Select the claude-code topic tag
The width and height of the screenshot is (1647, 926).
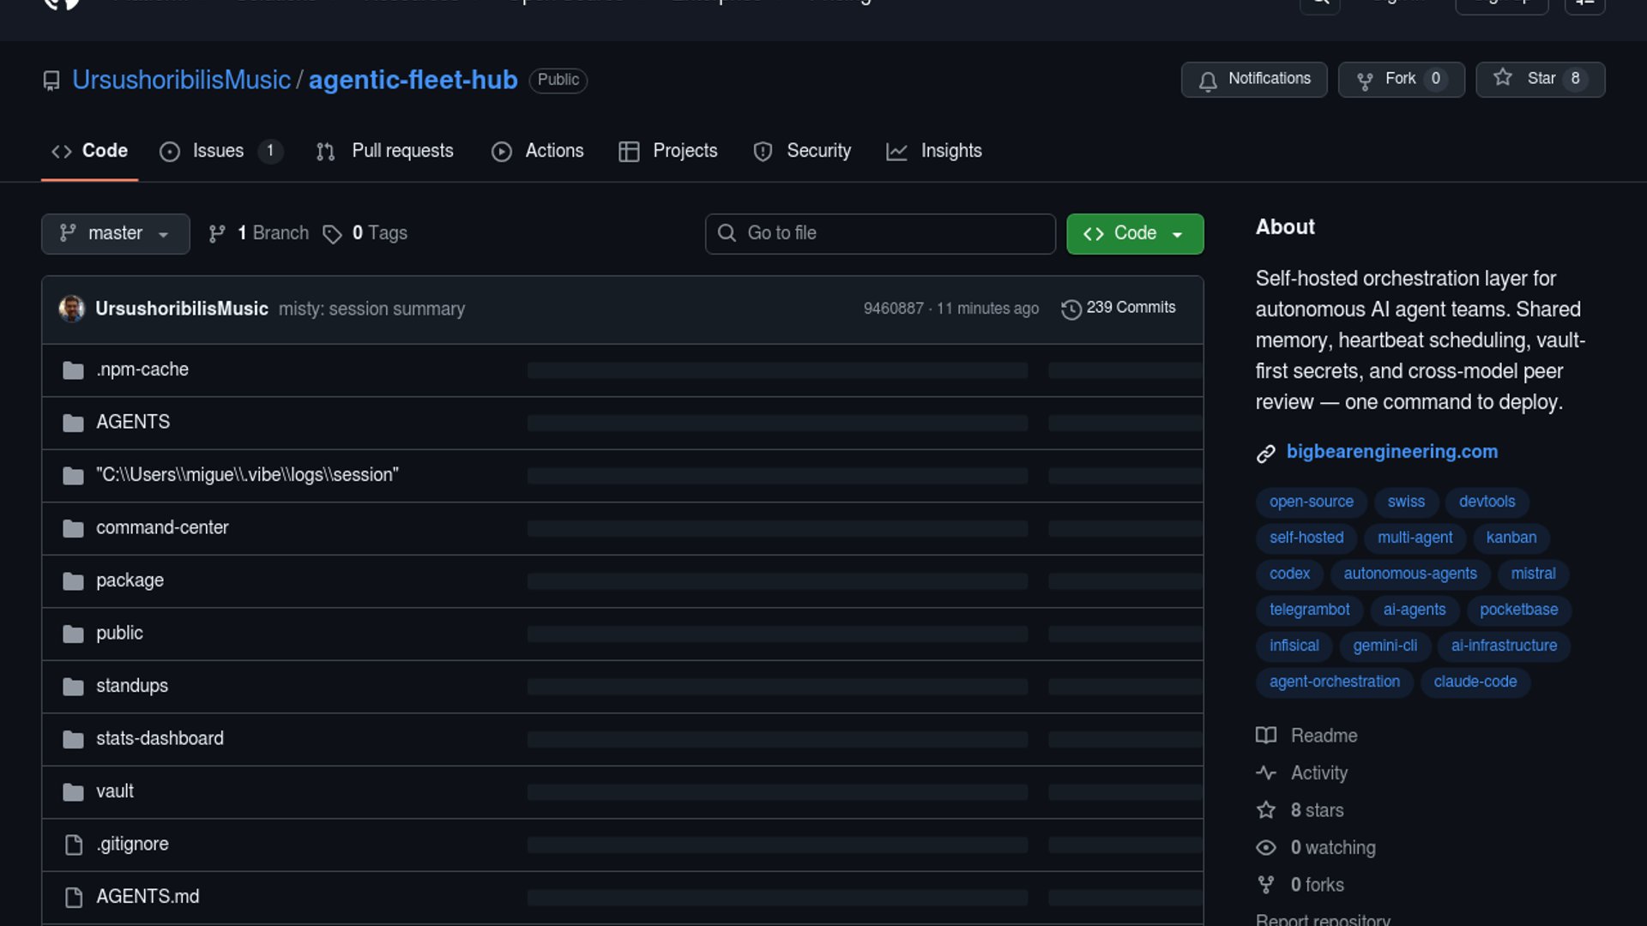(x=1475, y=682)
